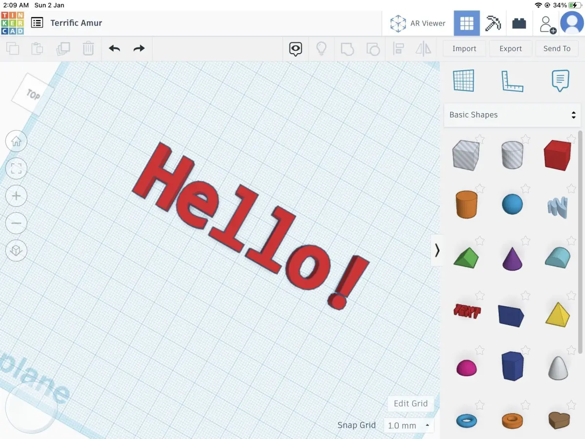Click the Ungroup shapes icon

coord(372,48)
